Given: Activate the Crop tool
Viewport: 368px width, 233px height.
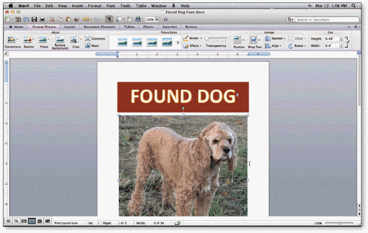Looking at the screenshot, I should pyautogui.click(x=74, y=40).
